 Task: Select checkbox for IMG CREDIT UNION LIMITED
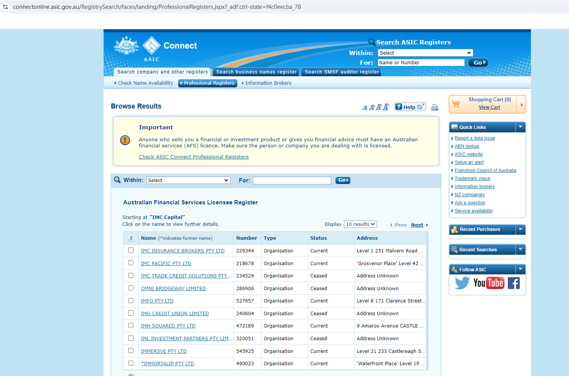tap(131, 313)
